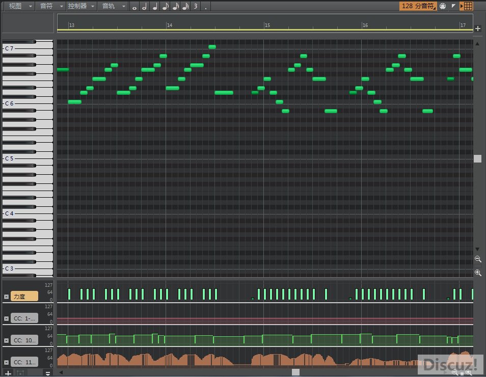Screen dimensions: 486x377
Task: Click the CC: 1 controller lane label
Action: pyautogui.click(x=24, y=318)
